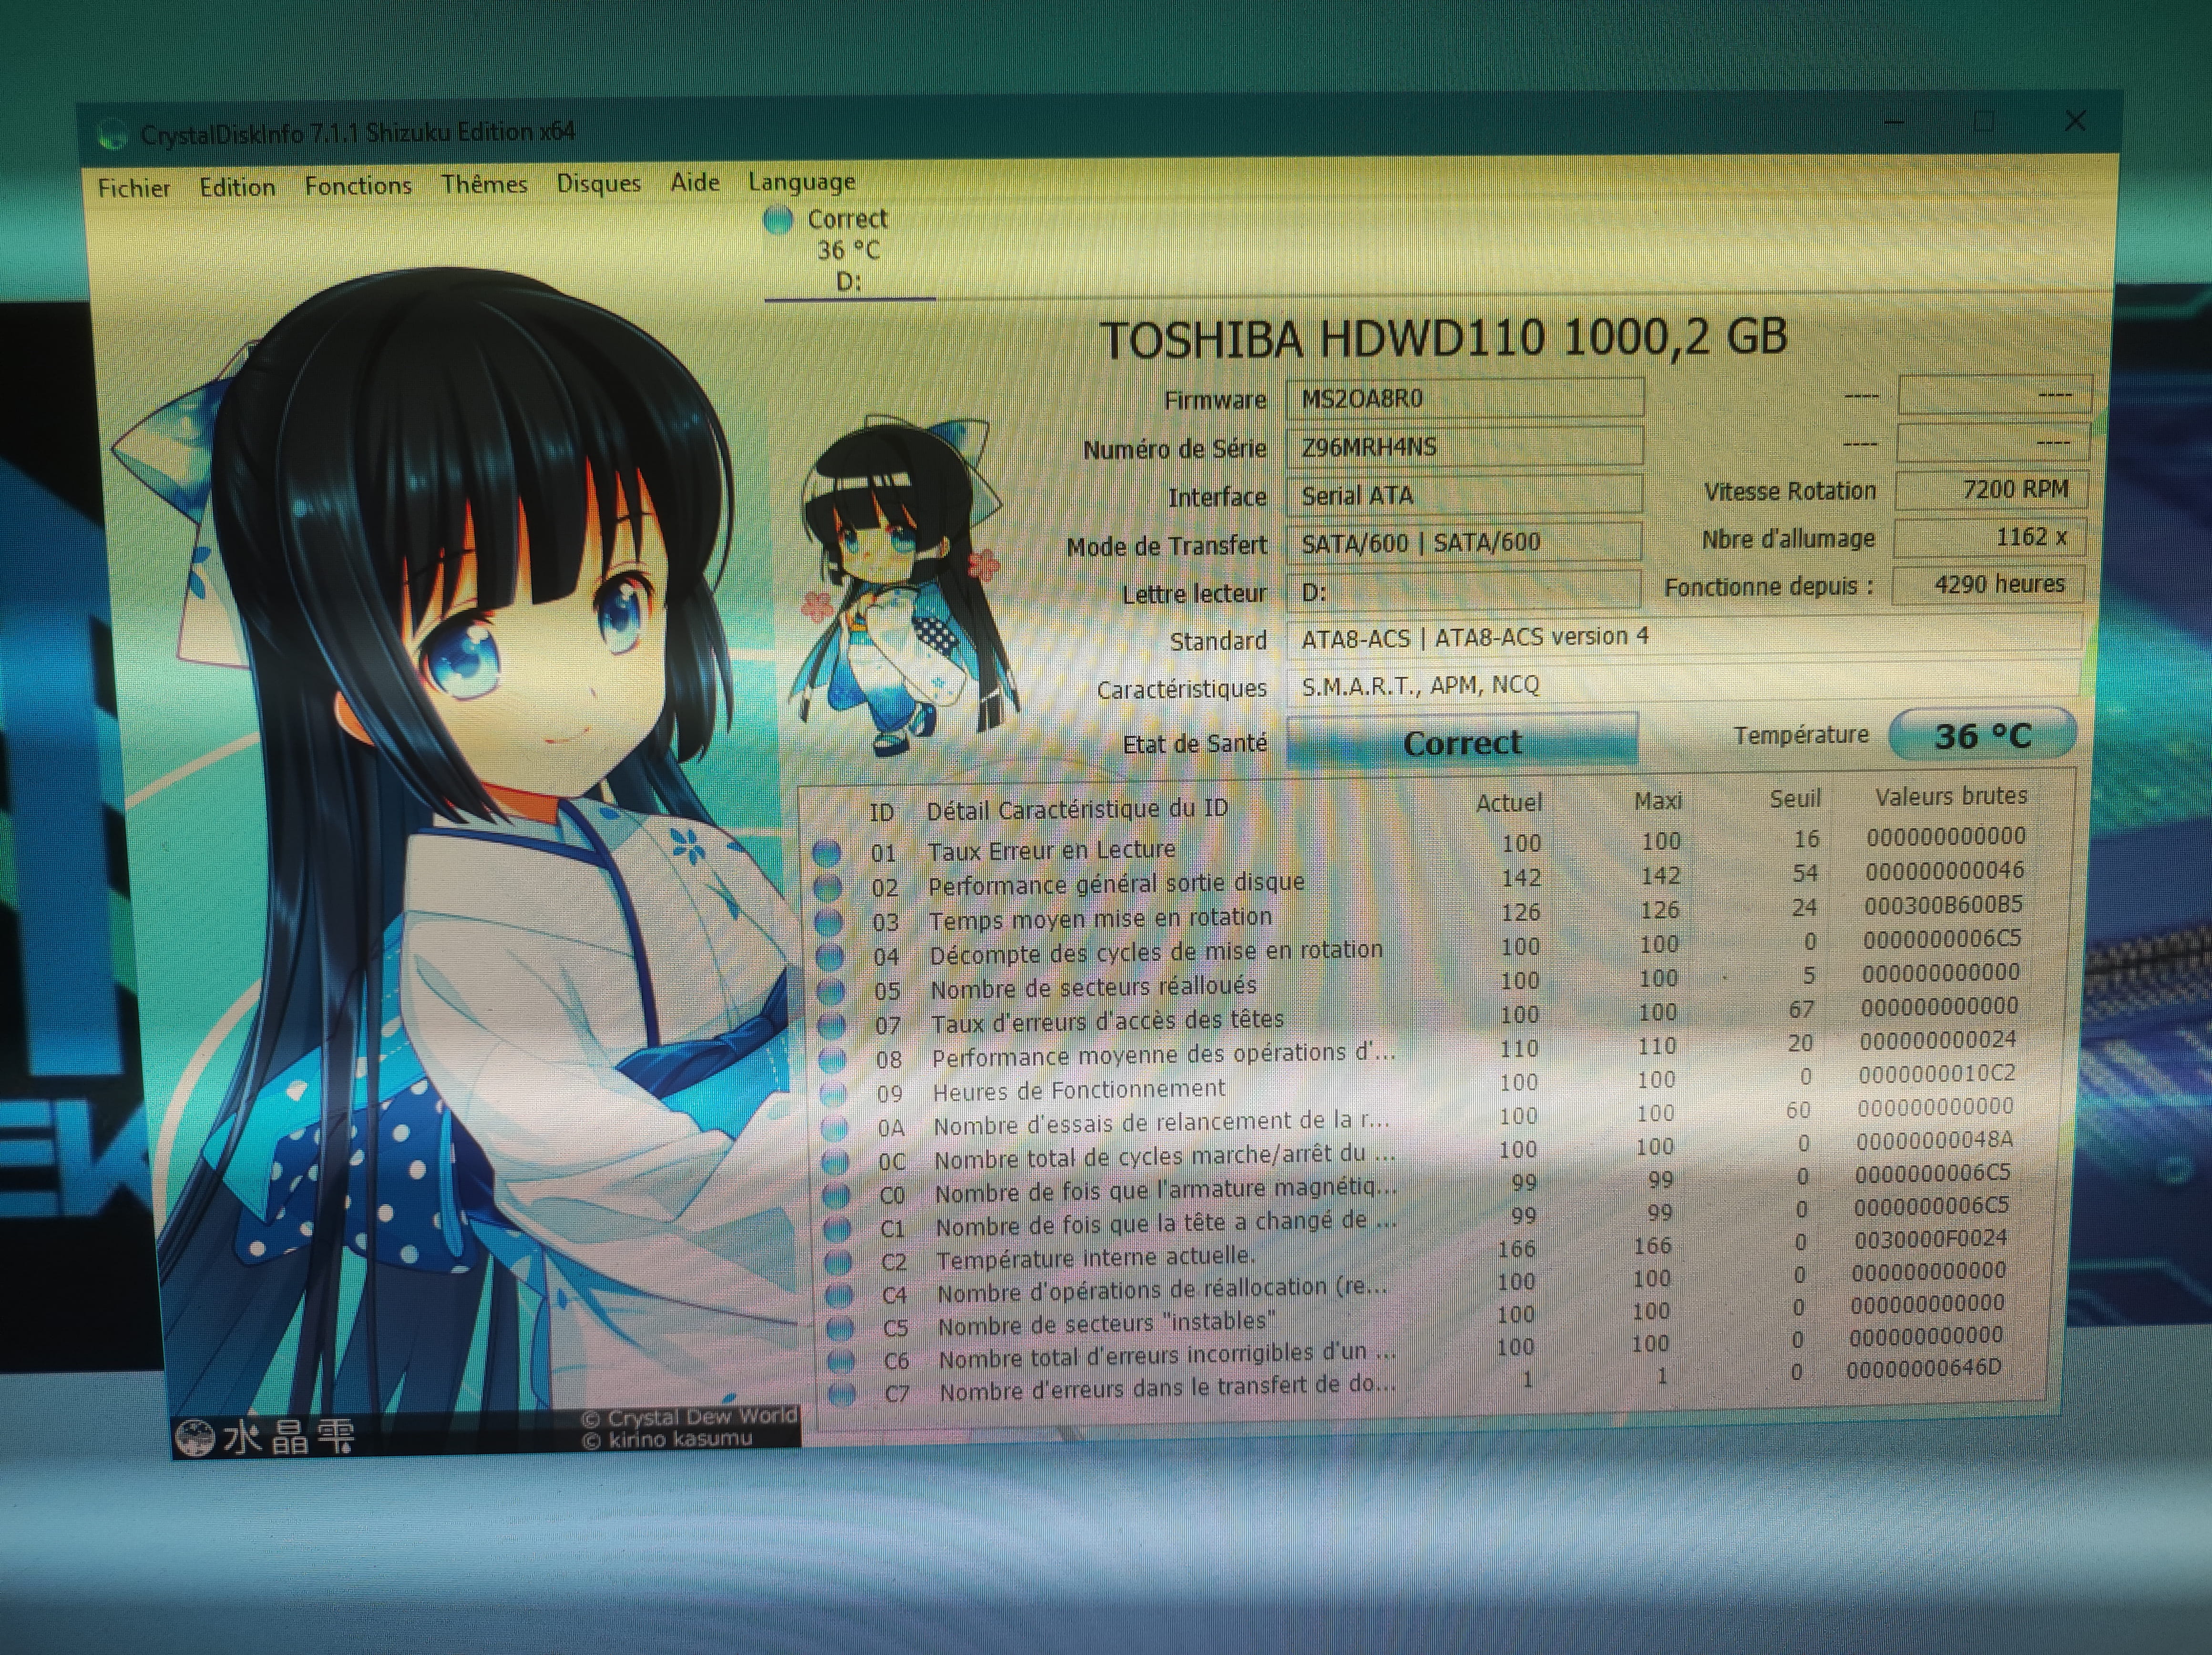Click the Maxi column header
The width and height of the screenshot is (2212, 1655).
[x=1658, y=801]
